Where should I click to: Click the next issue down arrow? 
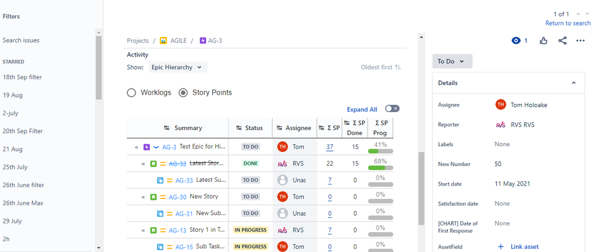(587, 14)
